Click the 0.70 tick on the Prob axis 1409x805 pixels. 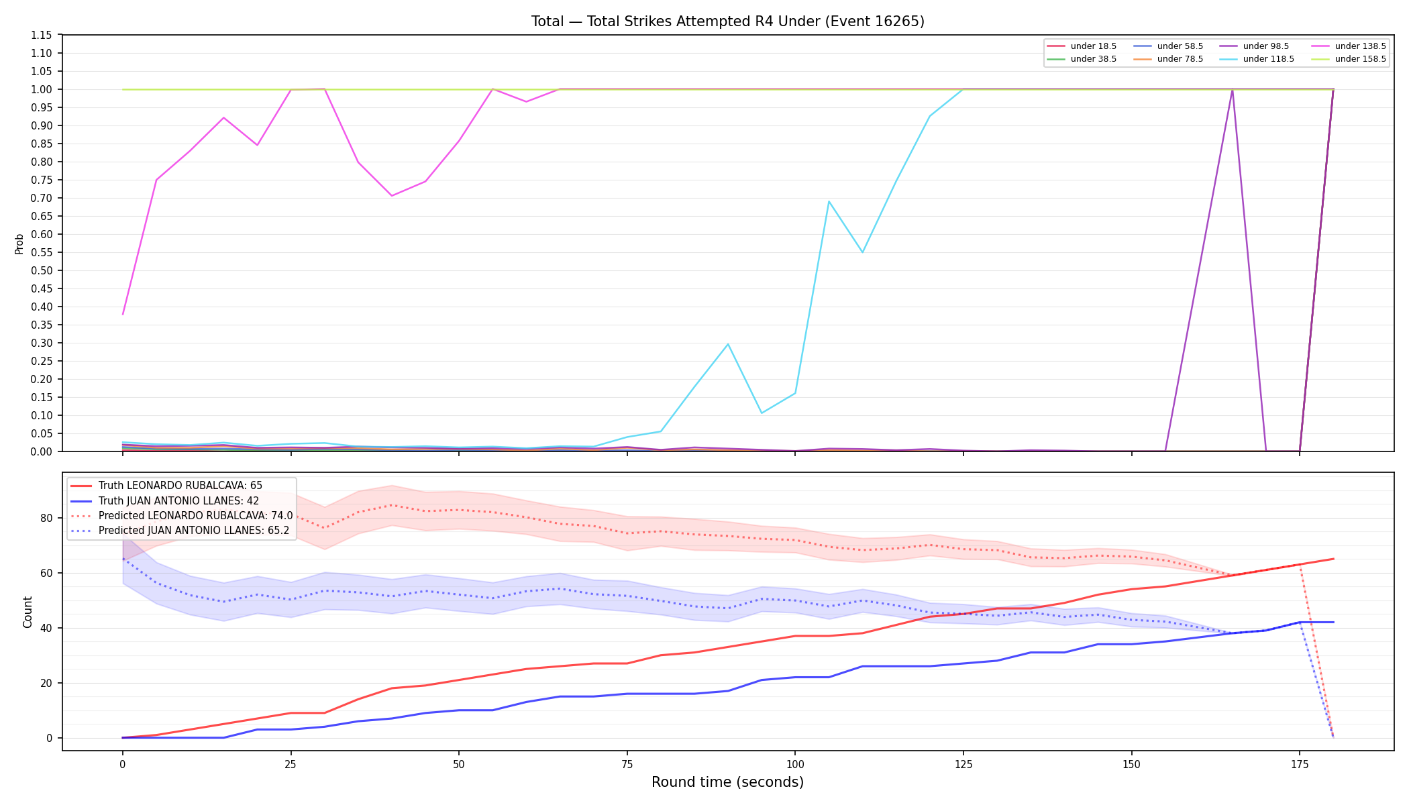tap(42, 199)
